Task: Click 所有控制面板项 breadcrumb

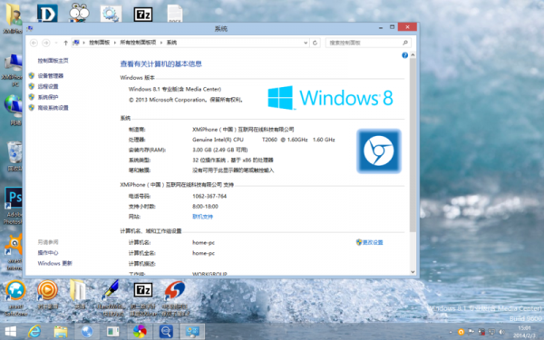Action: pyautogui.click(x=138, y=43)
